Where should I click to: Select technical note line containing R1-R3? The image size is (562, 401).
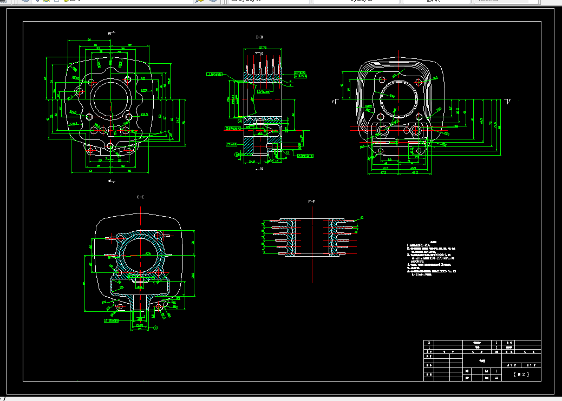pos(419,245)
